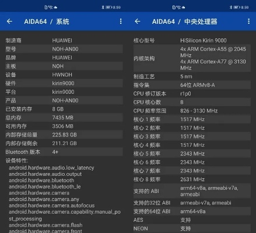Select the 型号 row showing NOH-AN00

point(64,49)
